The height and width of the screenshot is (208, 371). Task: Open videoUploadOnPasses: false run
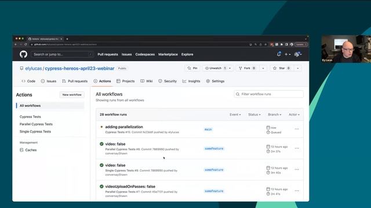(x=130, y=187)
